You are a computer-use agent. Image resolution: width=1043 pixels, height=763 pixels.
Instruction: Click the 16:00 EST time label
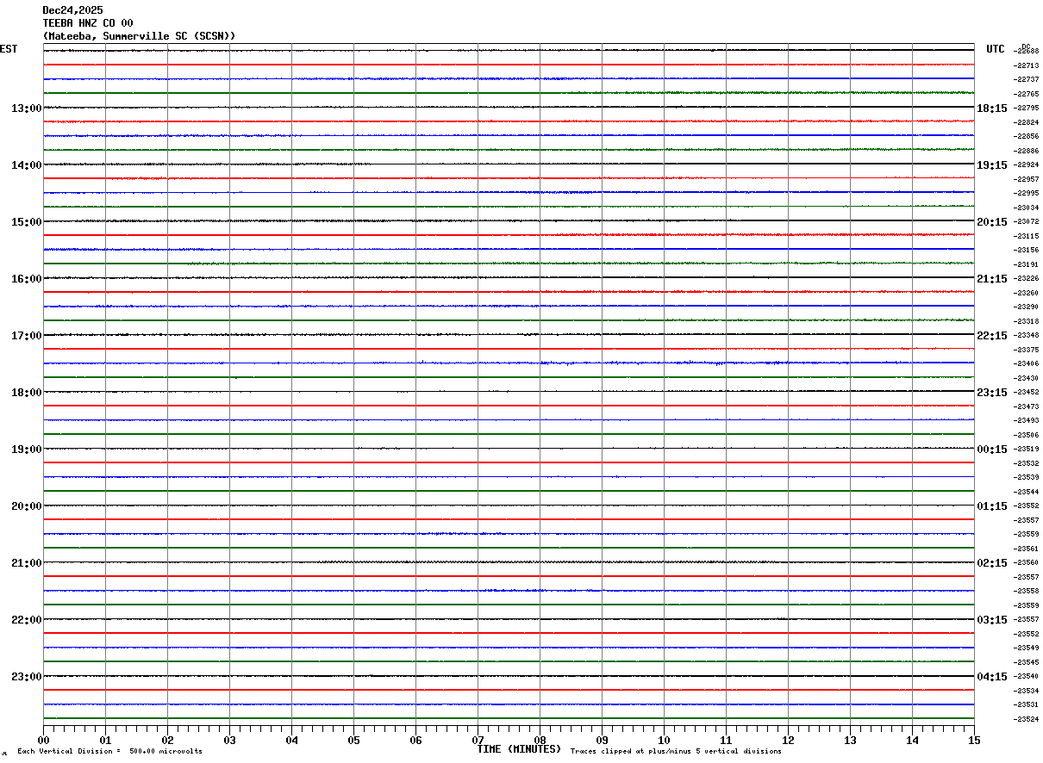[27, 279]
